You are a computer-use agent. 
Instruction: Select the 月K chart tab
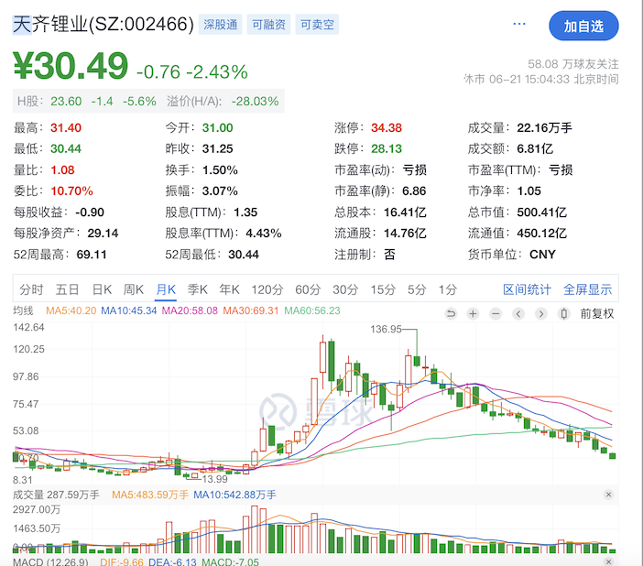click(166, 289)
